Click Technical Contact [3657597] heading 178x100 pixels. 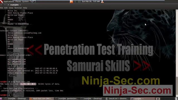tap(14, 31)
